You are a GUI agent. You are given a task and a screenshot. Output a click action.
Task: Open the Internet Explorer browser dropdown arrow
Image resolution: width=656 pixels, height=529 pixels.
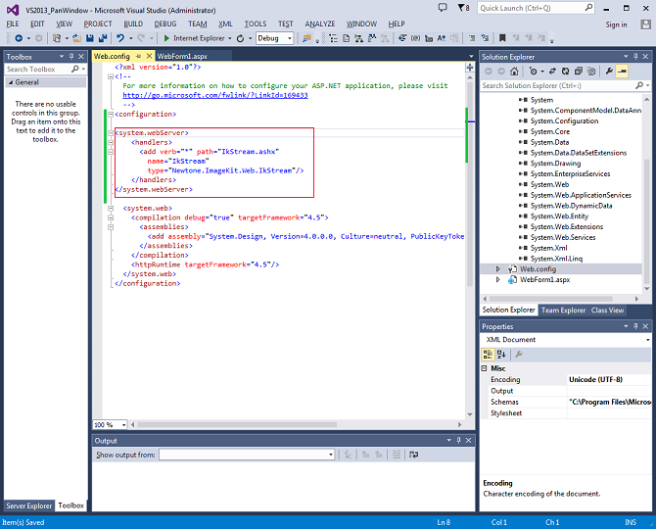point(230,38)
